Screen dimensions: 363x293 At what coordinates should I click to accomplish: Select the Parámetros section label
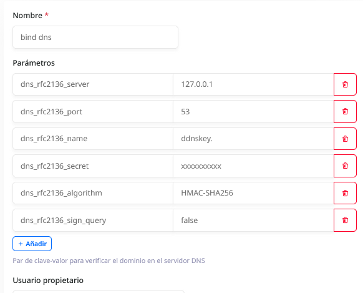click(x=34, y=63)
